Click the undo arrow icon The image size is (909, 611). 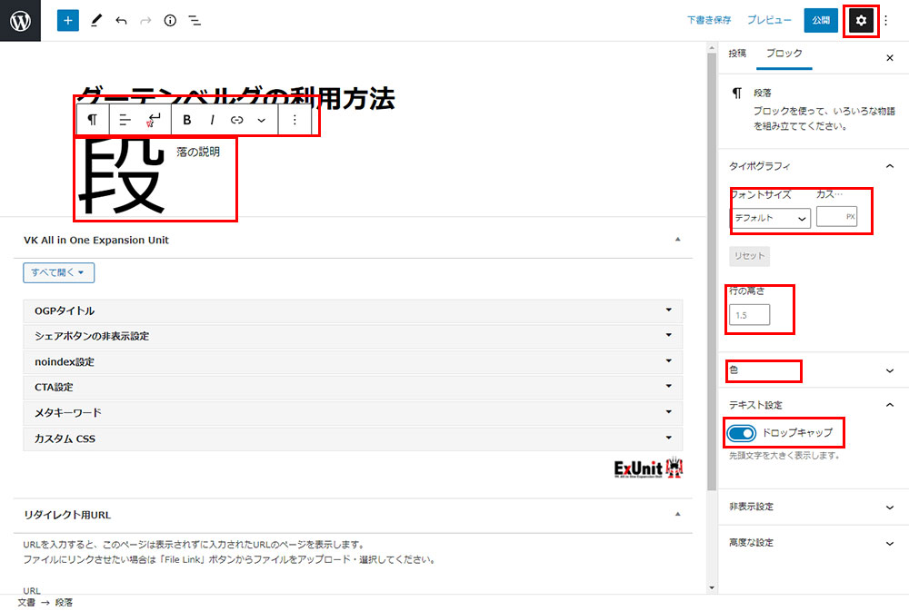121,20
